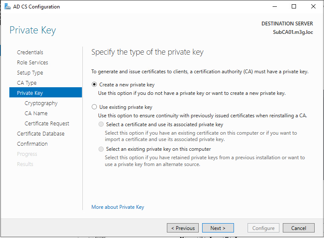This screenshot has height=238, width=324.
Task: Select Create a new private key
Action: point(94,85)
